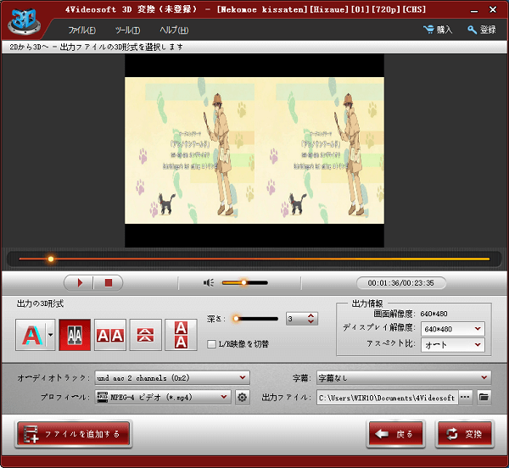
Task: Click the 登録 register key link
Action: 481,30
